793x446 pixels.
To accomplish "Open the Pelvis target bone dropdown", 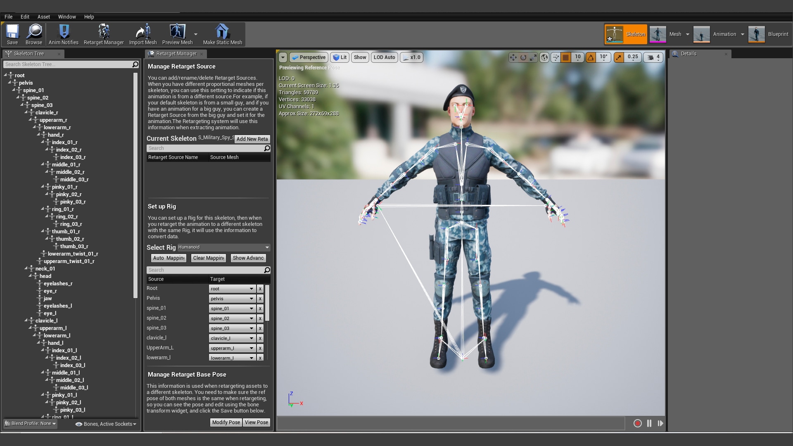I will pos(231,299).
